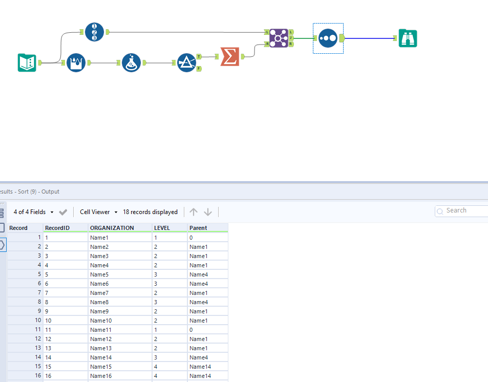This screenshot has height=382, width=488.
Task: Click the up-arrow record navigation button
Action: tap(193, 211)
